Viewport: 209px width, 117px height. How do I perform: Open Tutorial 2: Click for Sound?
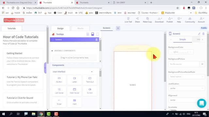[x=23, y=100]
